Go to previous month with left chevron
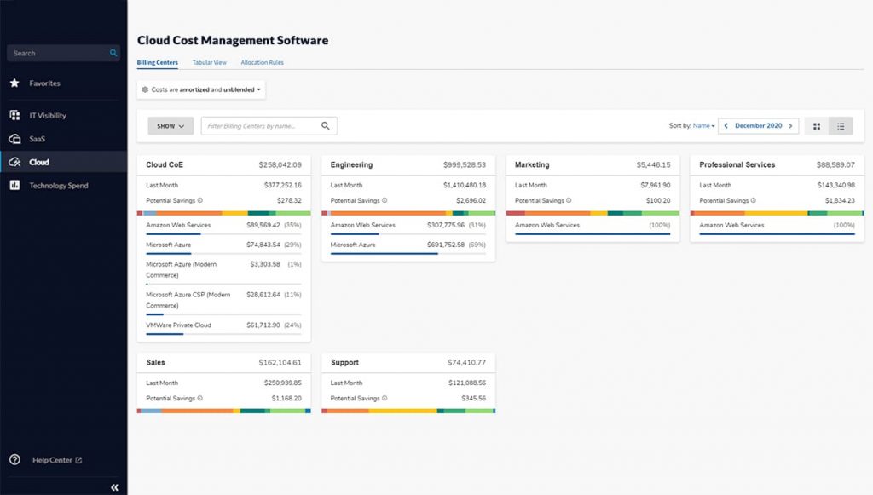 pyautogui.click(x=724, y=125)
